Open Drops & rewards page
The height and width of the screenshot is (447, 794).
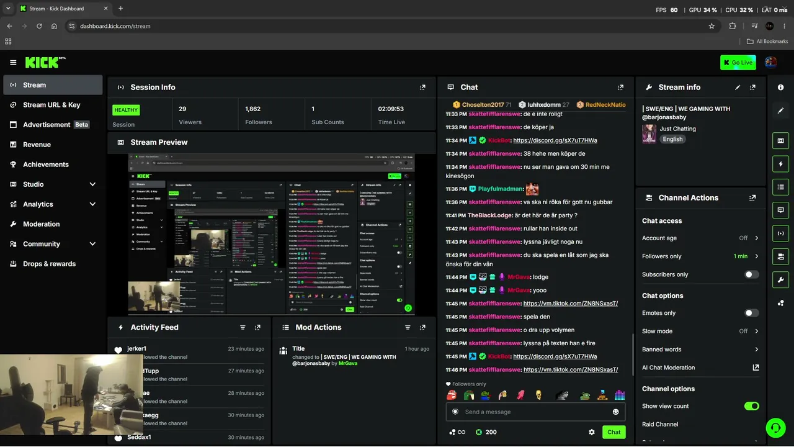(53, 264)
